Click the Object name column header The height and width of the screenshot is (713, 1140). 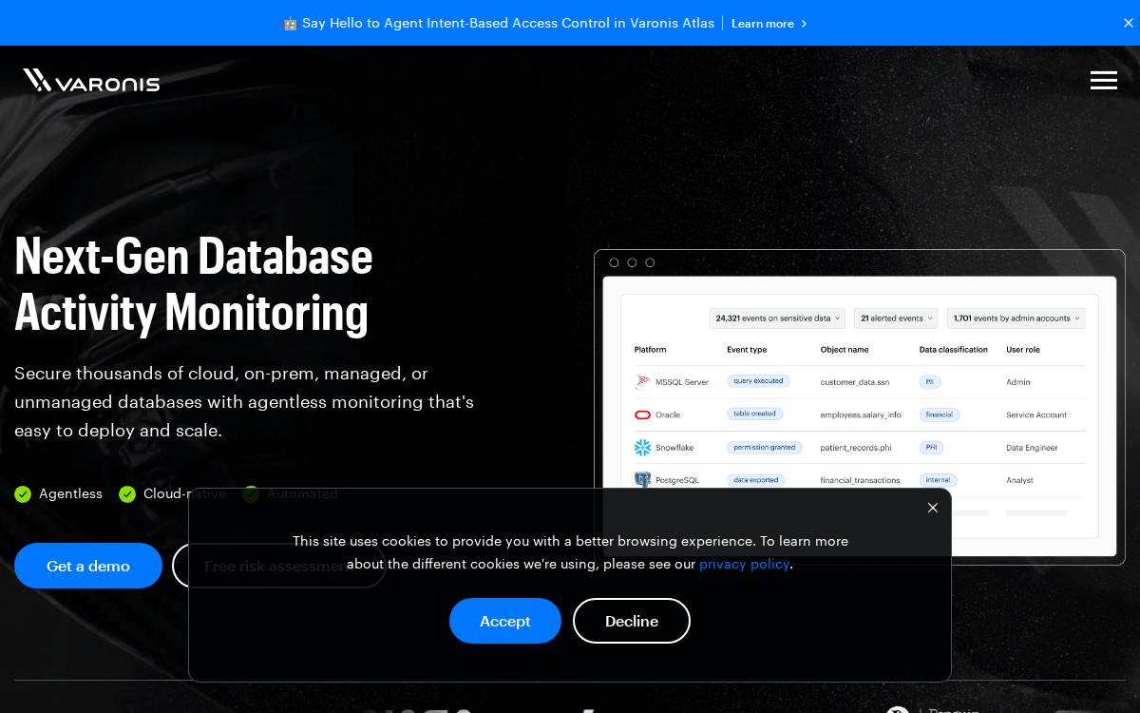(x=845, y=350)
